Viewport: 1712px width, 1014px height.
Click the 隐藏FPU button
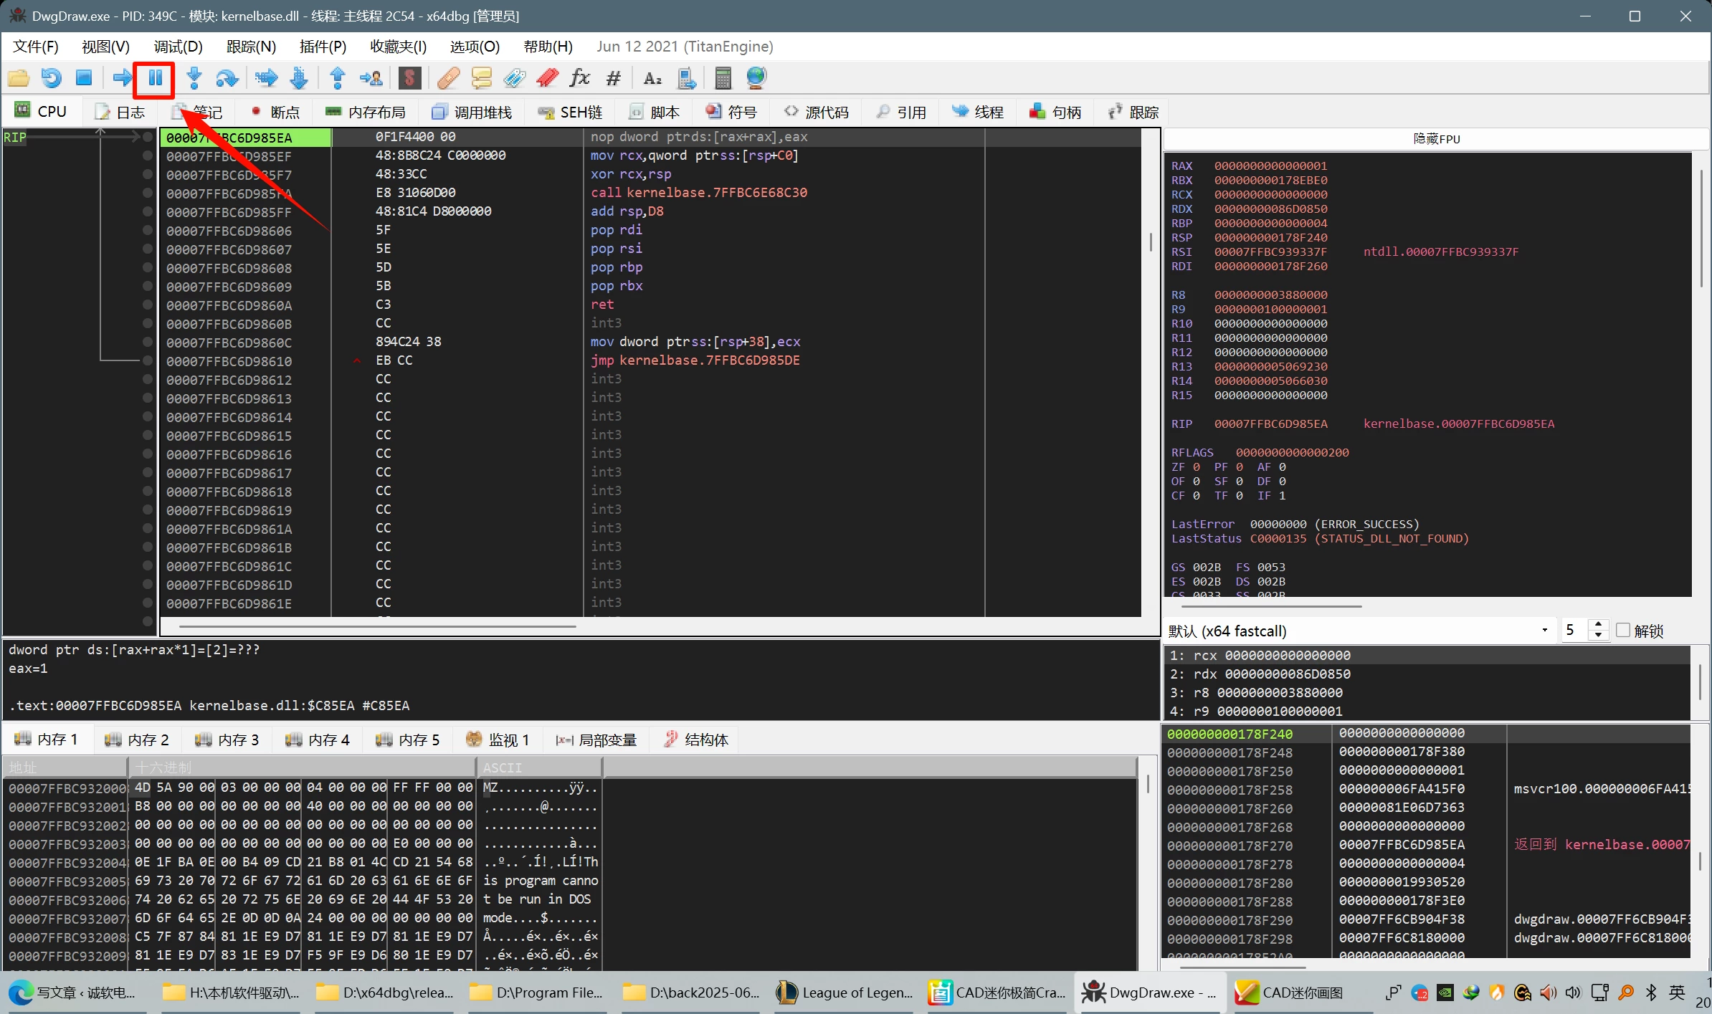pyautogui.click(x=1436, y=139)
